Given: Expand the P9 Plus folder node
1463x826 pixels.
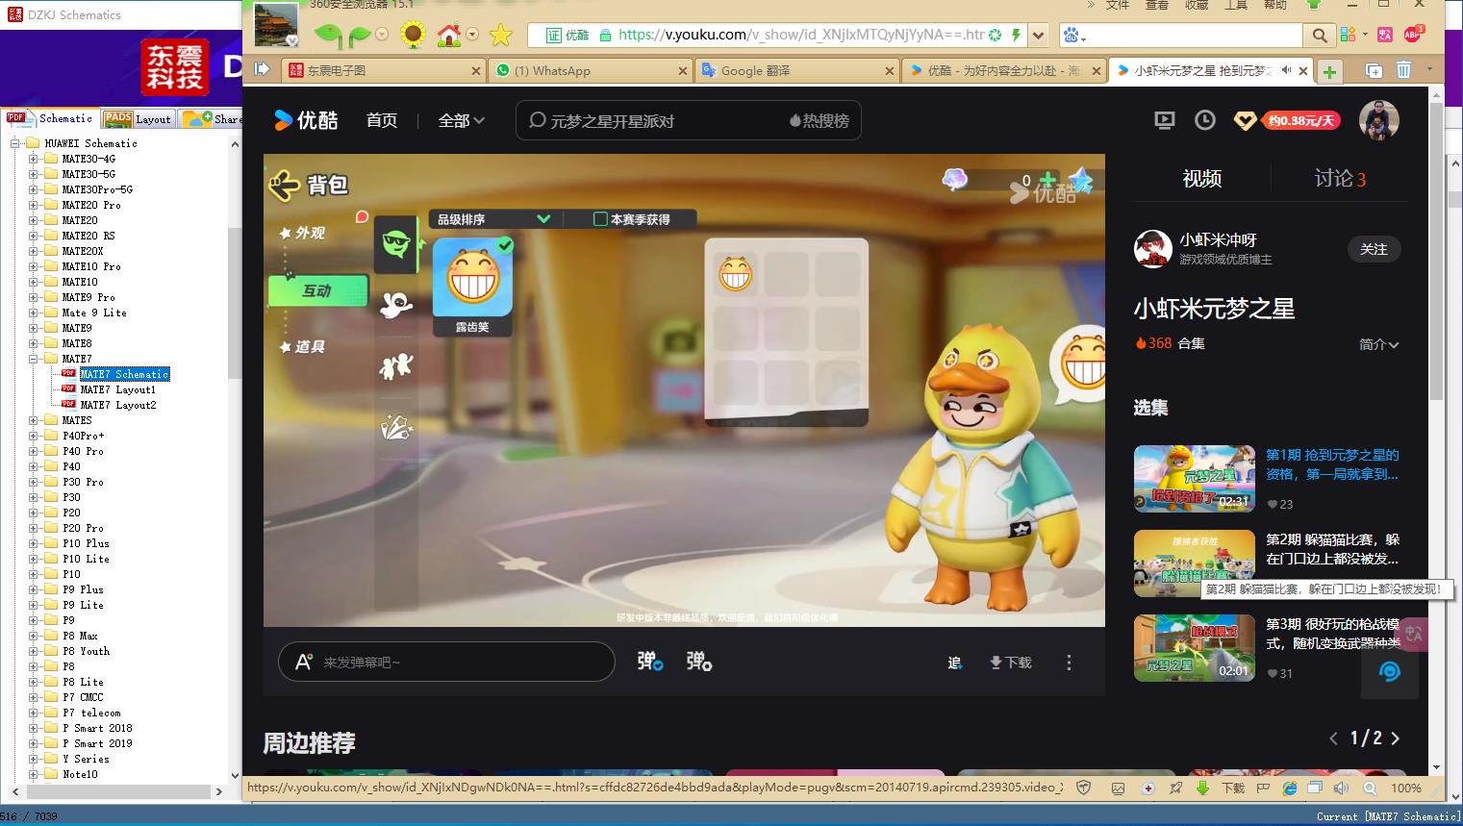Looking at the screenshot, I should (34, 589).
